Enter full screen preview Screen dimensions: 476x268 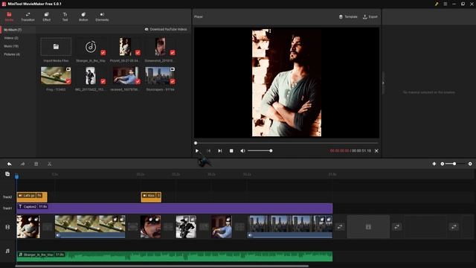tap(376, 150)
